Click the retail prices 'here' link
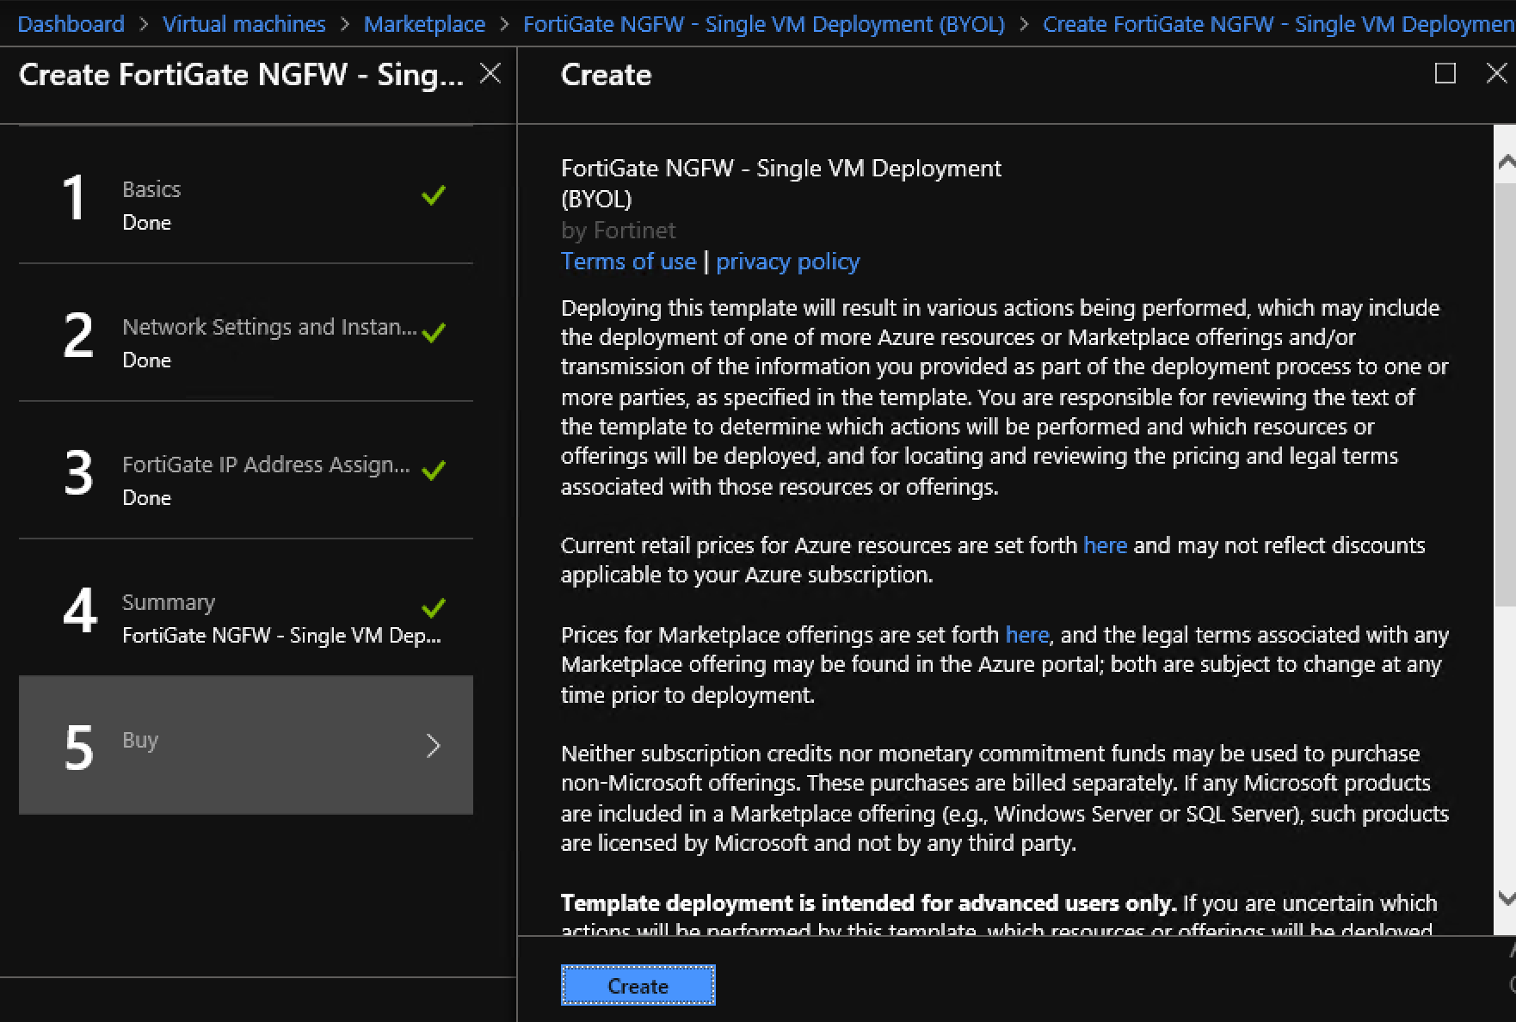This screenshot has height=1022, width=1516. coord(1105,545)
